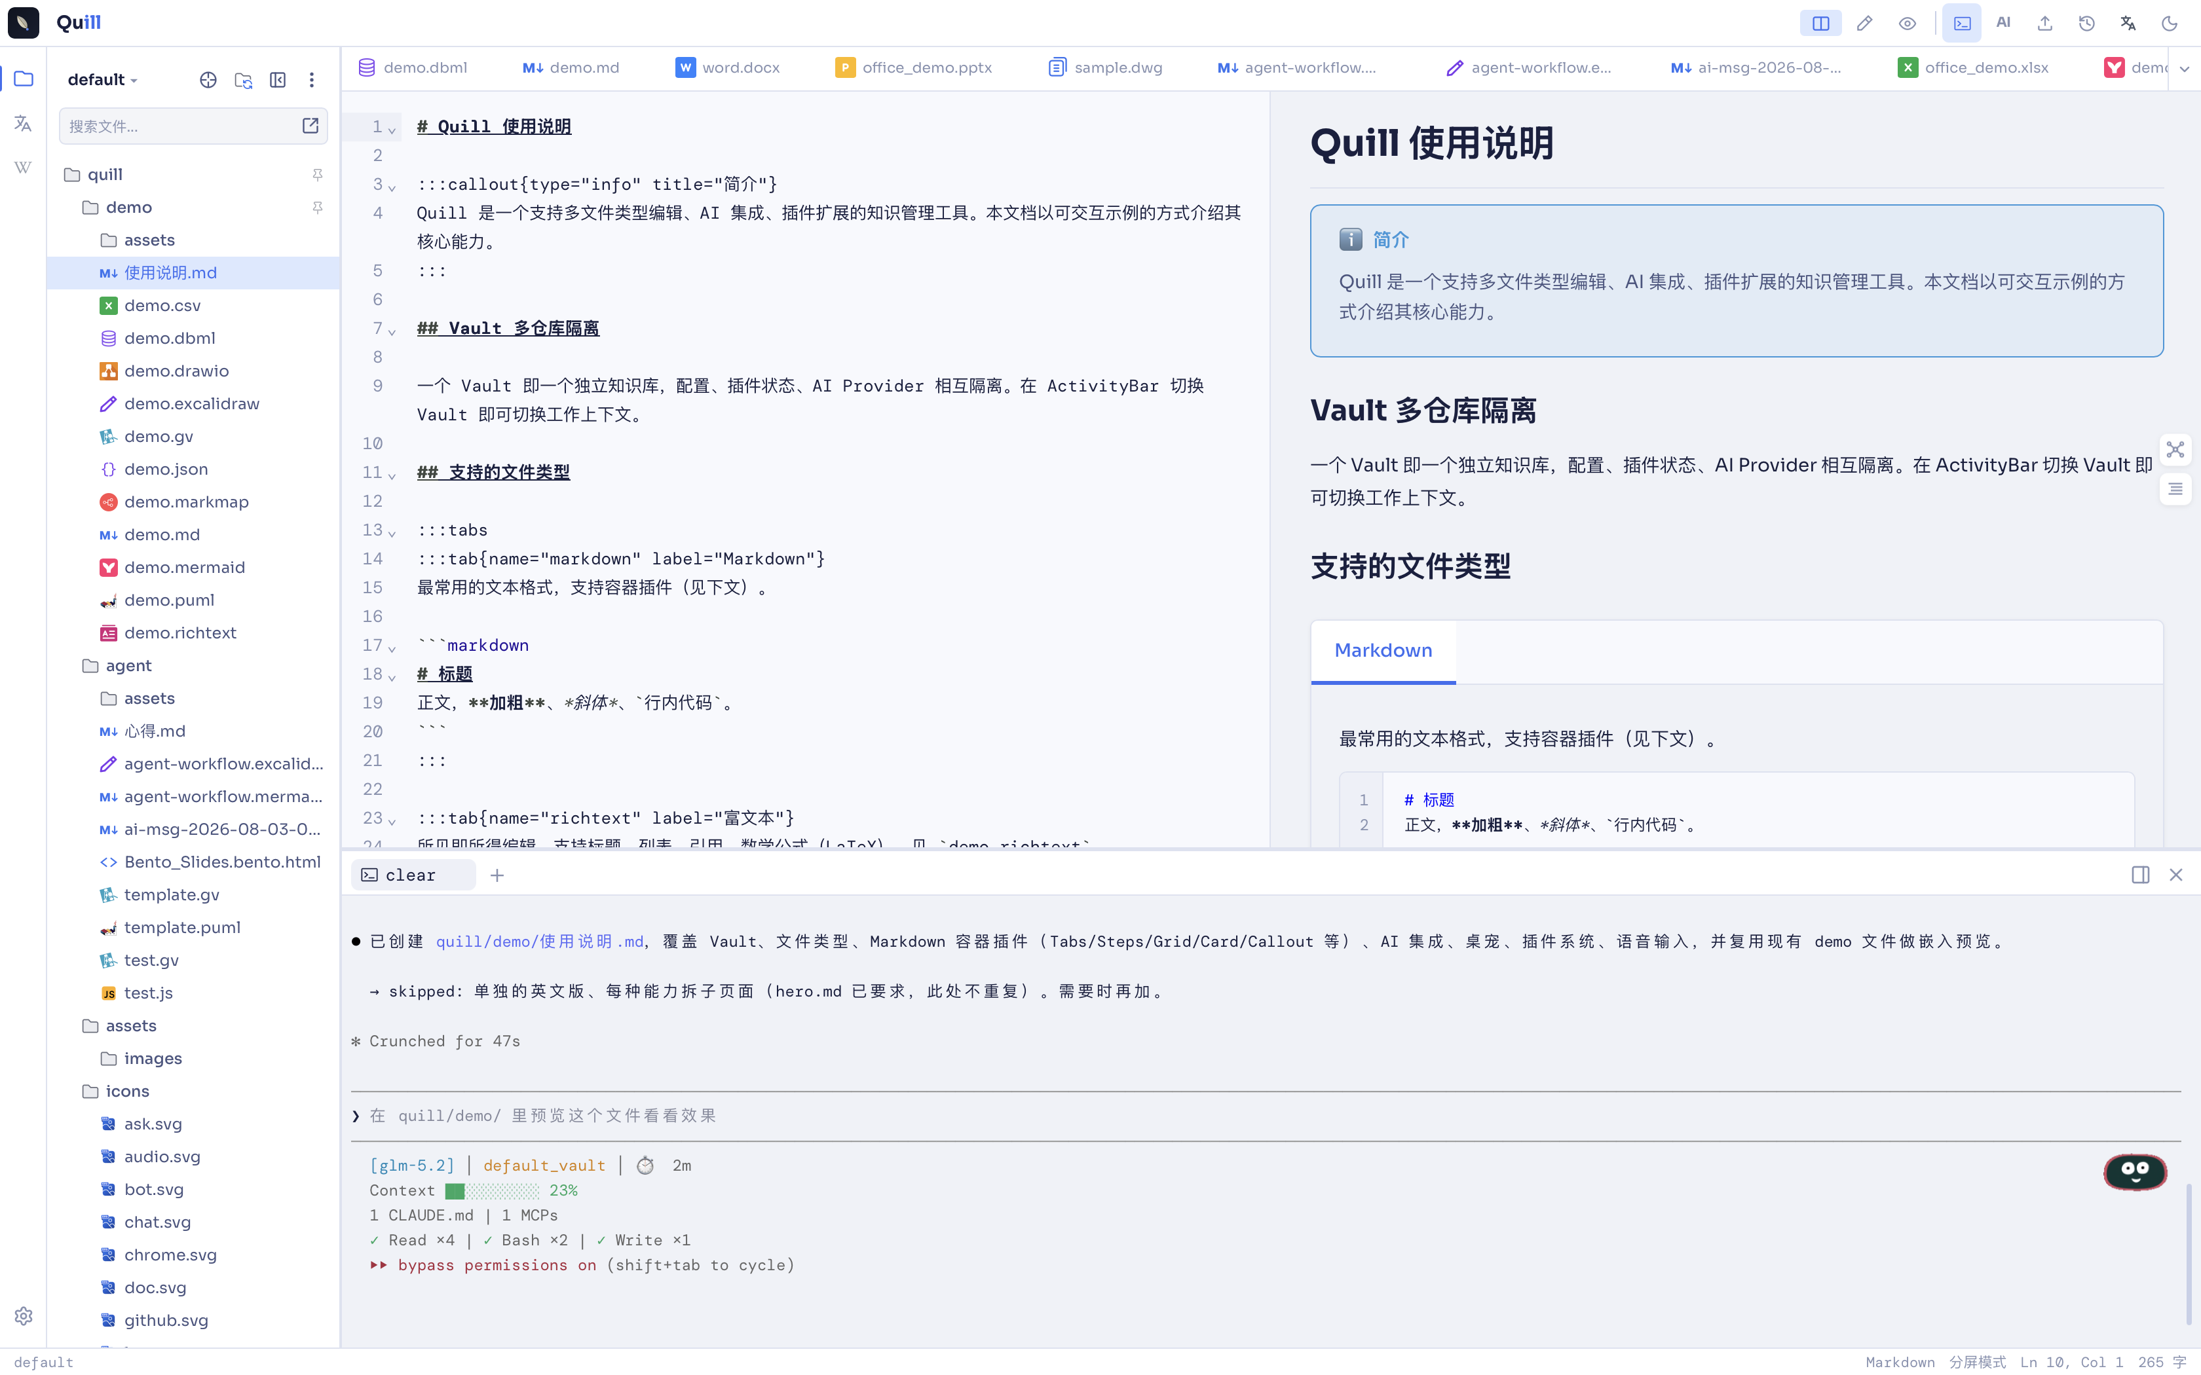Click Ln 10, Col 1 position indicator
This screenshot has width=2201, height=1375.
pyautogui.click(x=2072, y=1363)
